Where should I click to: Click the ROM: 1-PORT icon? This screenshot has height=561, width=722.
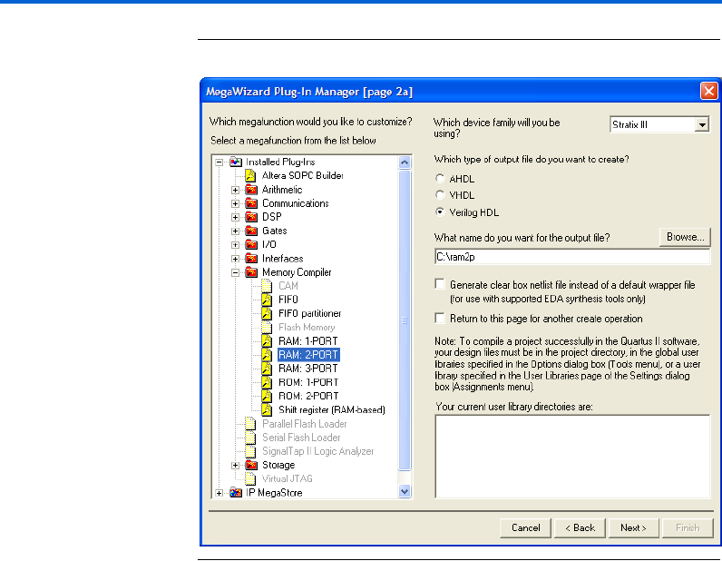(267, 382)
